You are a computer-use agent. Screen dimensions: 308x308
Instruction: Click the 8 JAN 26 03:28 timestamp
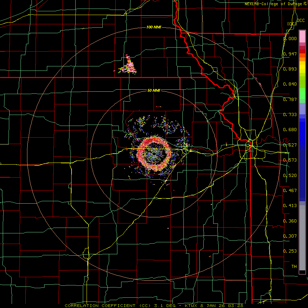[x=221, y=306]
